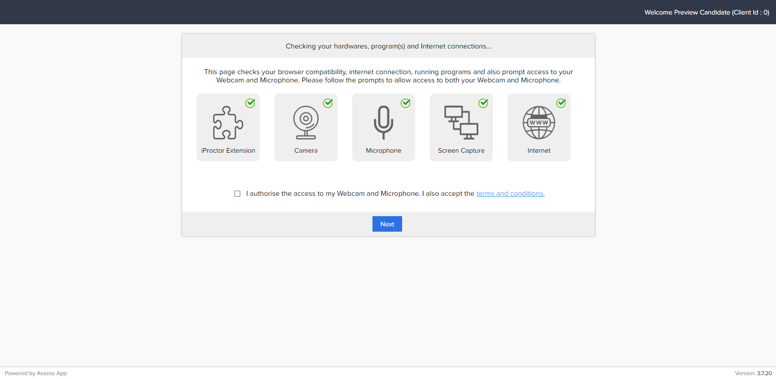Click green checkmark on Screen Capture card
Image resolution: width=776 pixels, height=379 pixels.
pos(483,103)
